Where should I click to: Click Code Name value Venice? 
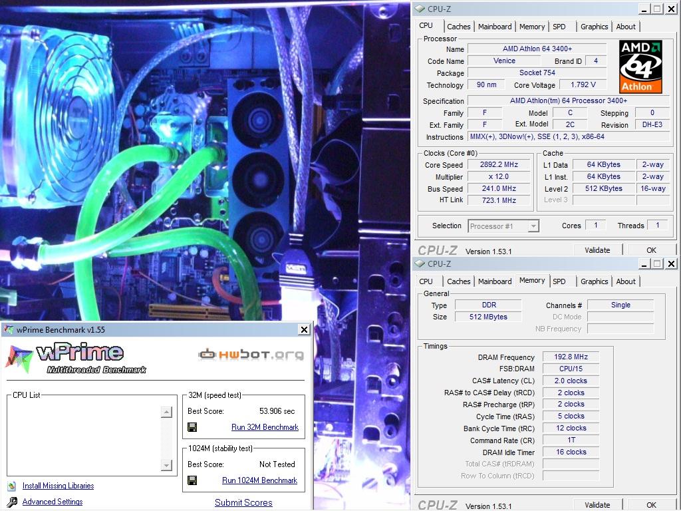click(504, 61)
